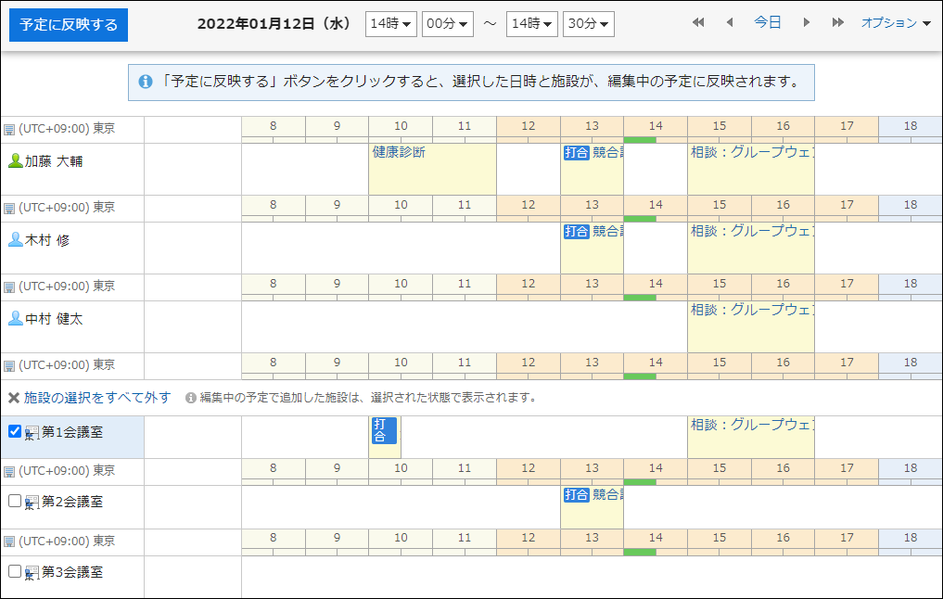Click the 今日 link
Image resolution: width=943 pixels, height=599 pixels.
tap(768, 22)
